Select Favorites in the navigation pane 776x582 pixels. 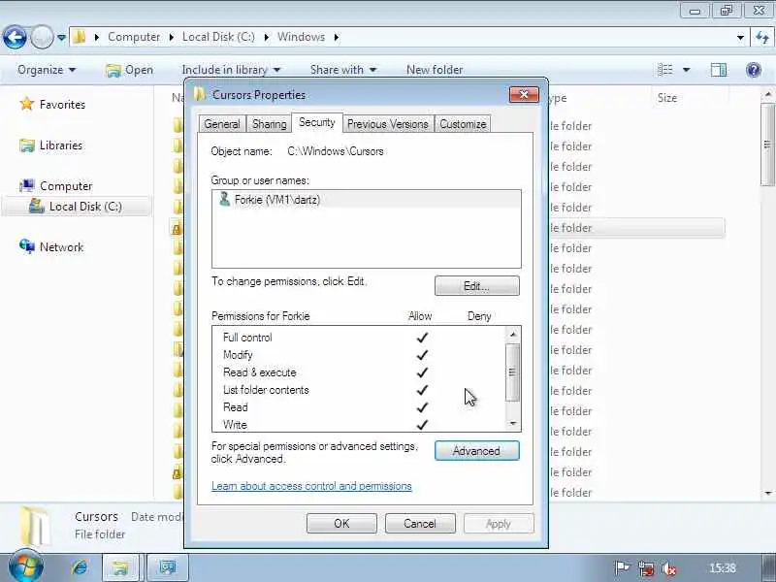point(62,105)
